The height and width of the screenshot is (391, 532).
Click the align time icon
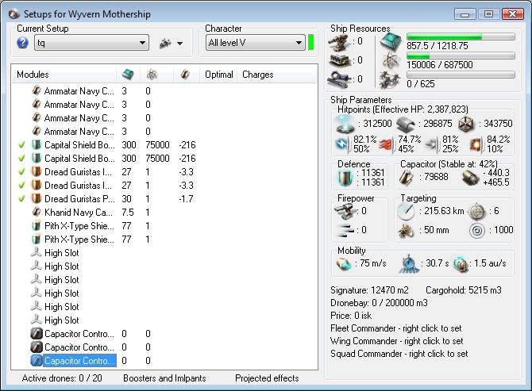[x=408, y=264]
